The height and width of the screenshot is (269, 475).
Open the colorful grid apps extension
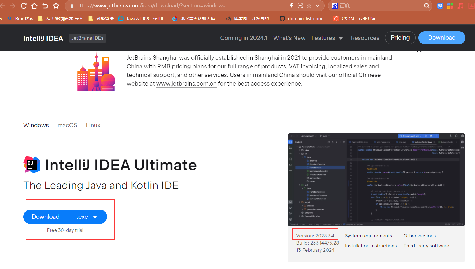pos(450,6)
